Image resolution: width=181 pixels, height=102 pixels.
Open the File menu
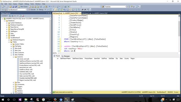pos(2,4)
